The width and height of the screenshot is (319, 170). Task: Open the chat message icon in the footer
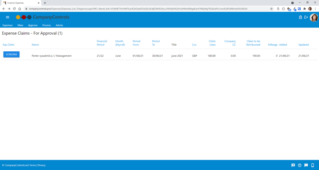tap(293, 165)
